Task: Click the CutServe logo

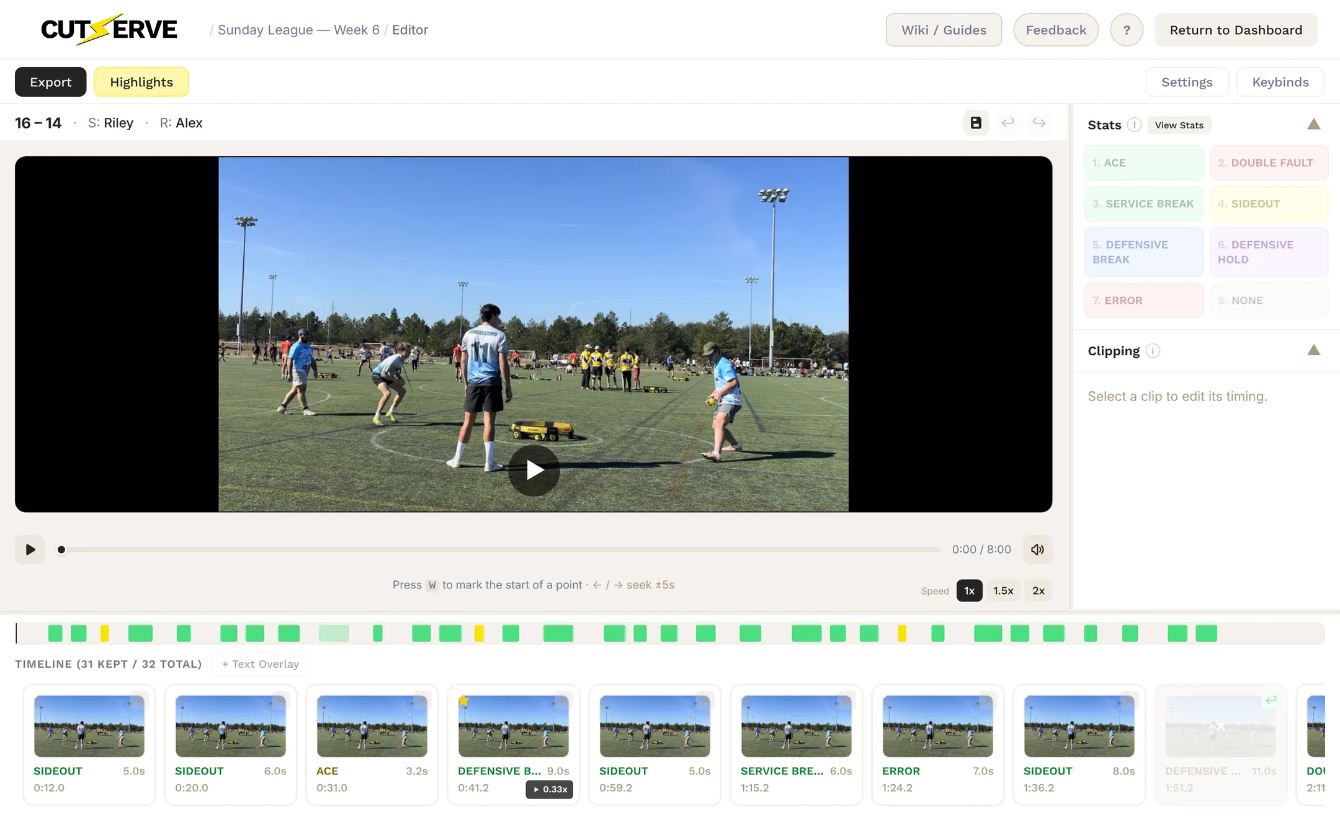Action: click(x=109, y=30)
